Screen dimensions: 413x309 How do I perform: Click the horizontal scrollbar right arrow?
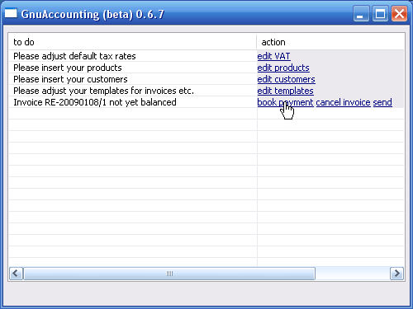396,274
